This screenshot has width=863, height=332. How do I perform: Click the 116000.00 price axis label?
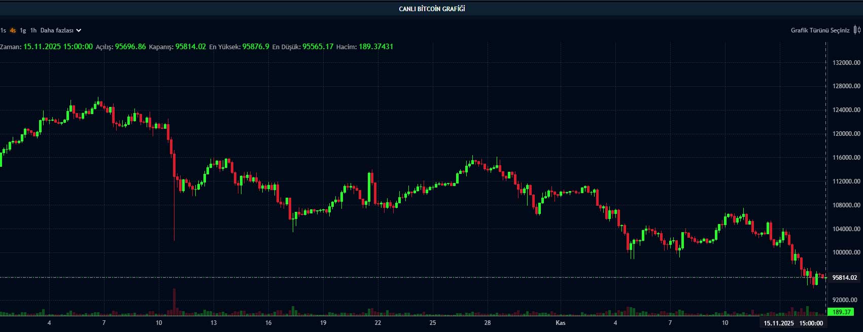coord(846,158)
